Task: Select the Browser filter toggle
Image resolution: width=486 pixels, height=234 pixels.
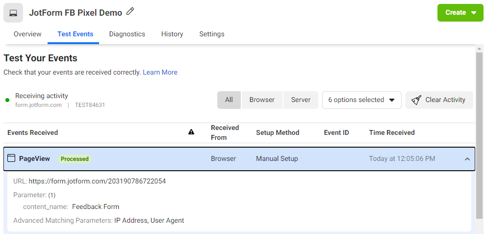Action: pyautogui.click(x=262, y=100)
